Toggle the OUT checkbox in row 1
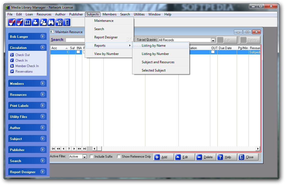 pos(213,52)
